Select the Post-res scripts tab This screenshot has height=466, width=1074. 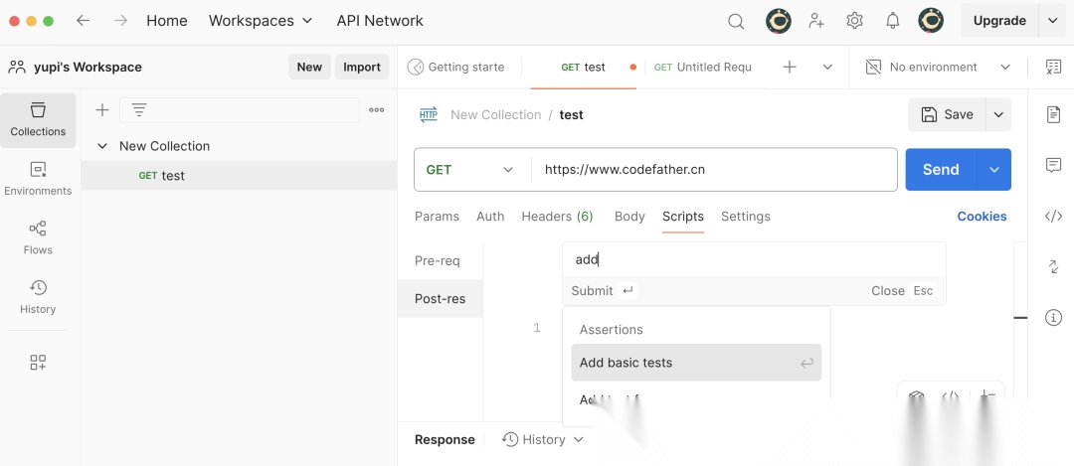pyautogui.click(x=441, y=299)
